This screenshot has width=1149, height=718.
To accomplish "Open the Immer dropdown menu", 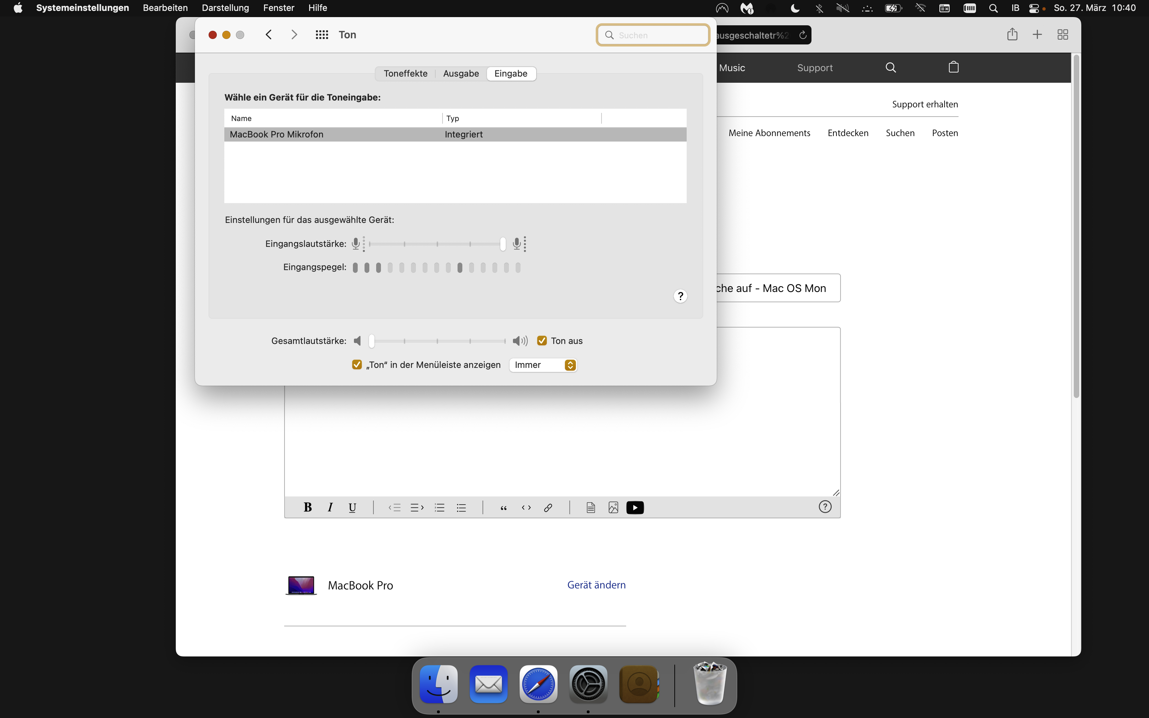I will click(543, 365).
